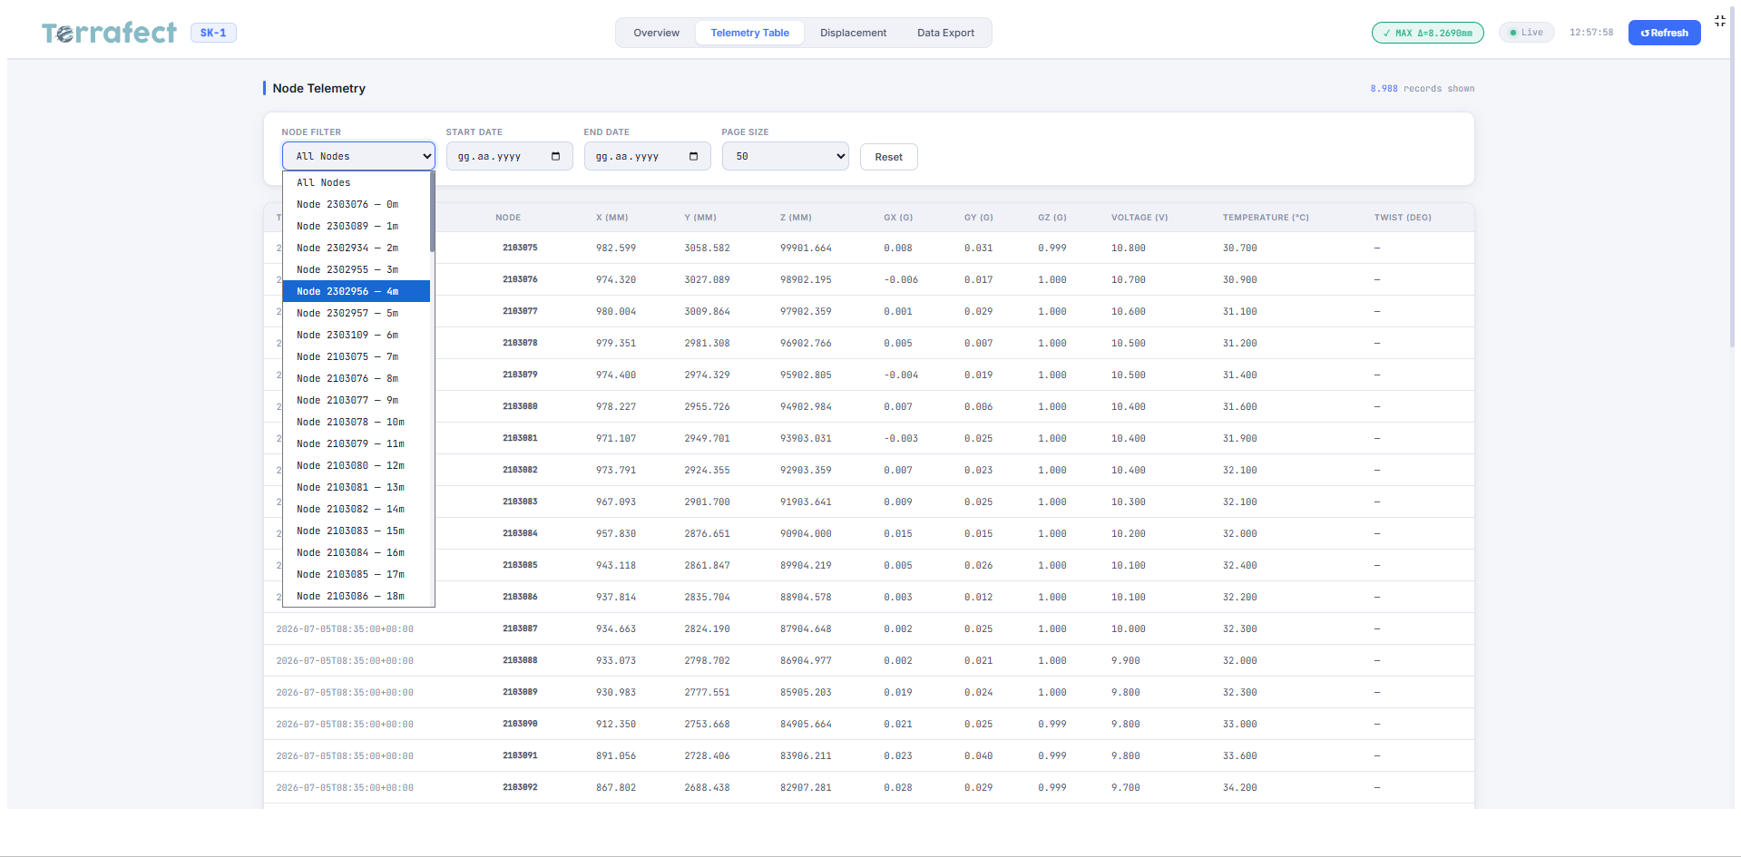Click the Twist (DEG) column header
This screenshot has width=1741, height=857.
[1402, 218]
